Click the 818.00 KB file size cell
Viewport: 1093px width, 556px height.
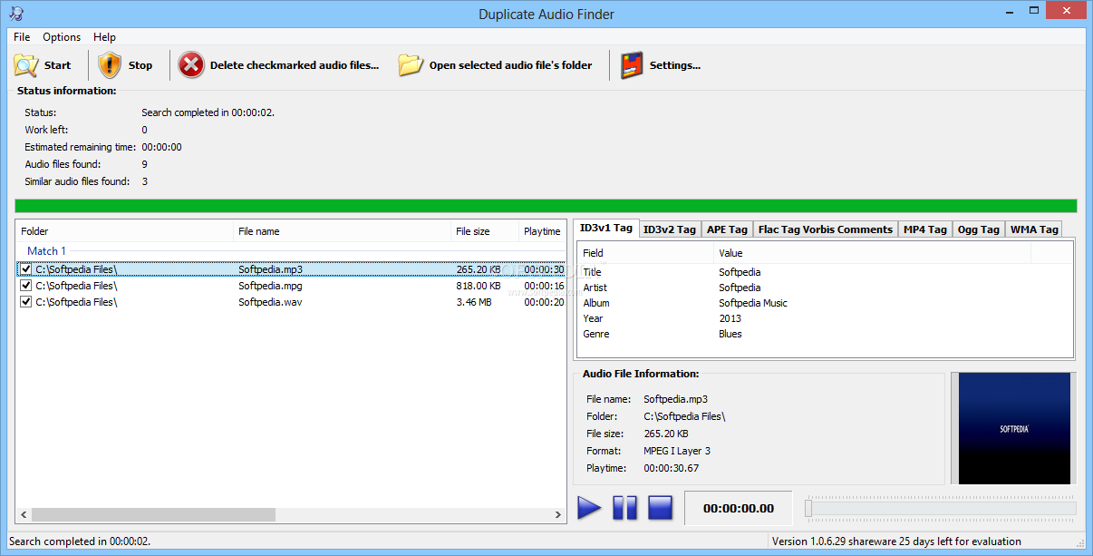[x=479, y=286]
